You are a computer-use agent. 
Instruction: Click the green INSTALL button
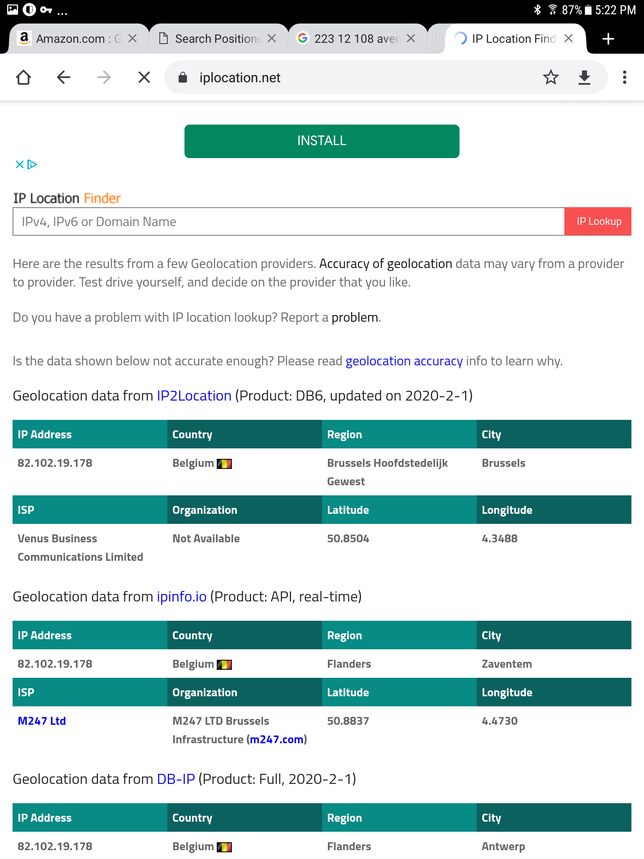[322, 141]
